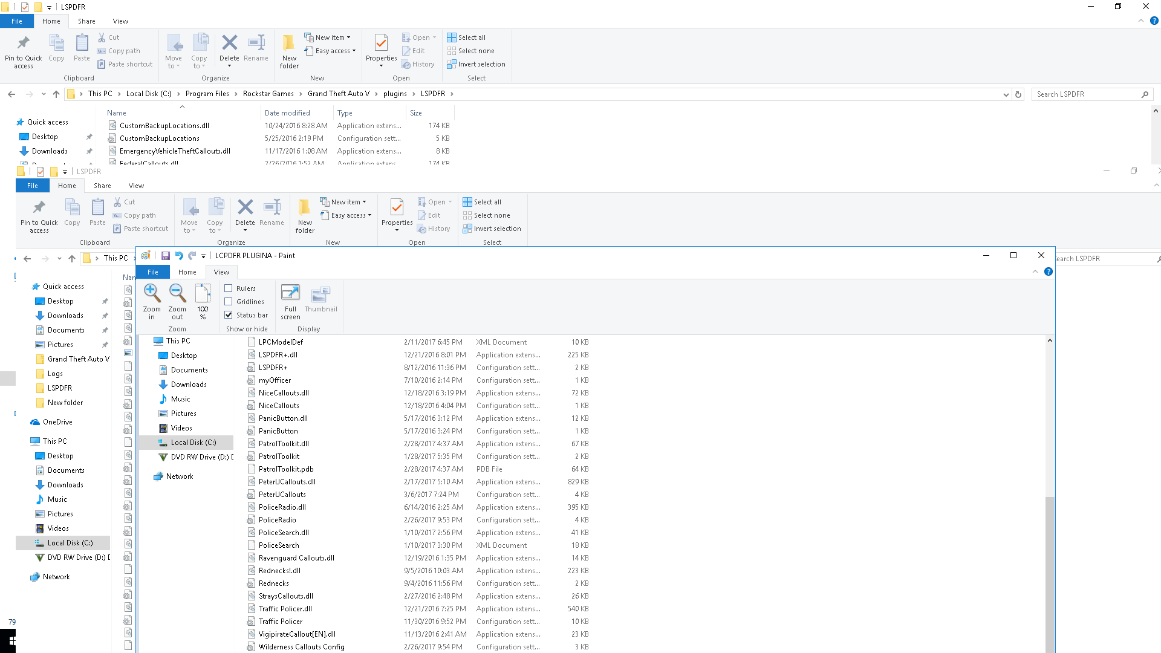Click the 100% zoom icon

(x=203, y=294)
